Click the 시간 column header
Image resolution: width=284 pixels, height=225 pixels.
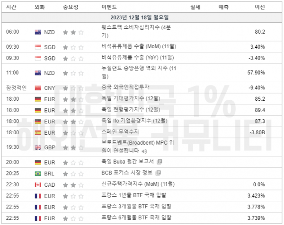pos(11,7)
